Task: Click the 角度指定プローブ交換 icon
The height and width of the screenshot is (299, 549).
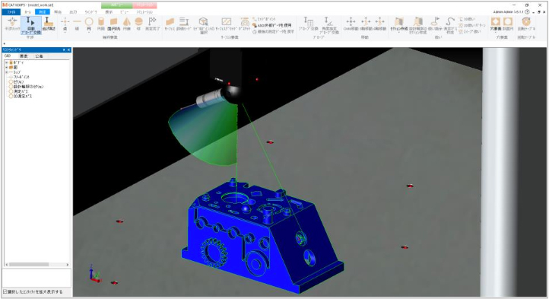Action: point(329,25)
